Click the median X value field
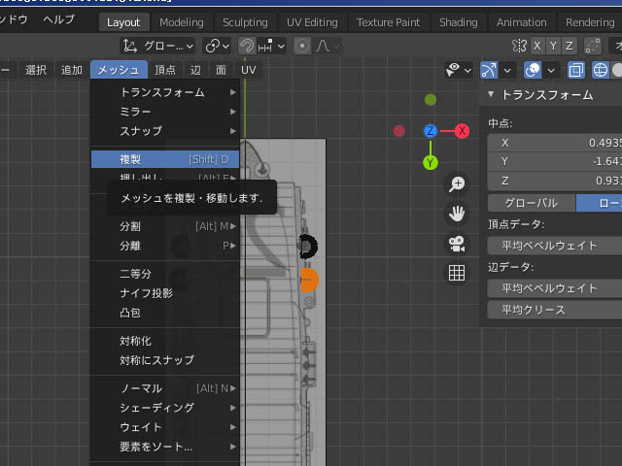 pos(555,143)
